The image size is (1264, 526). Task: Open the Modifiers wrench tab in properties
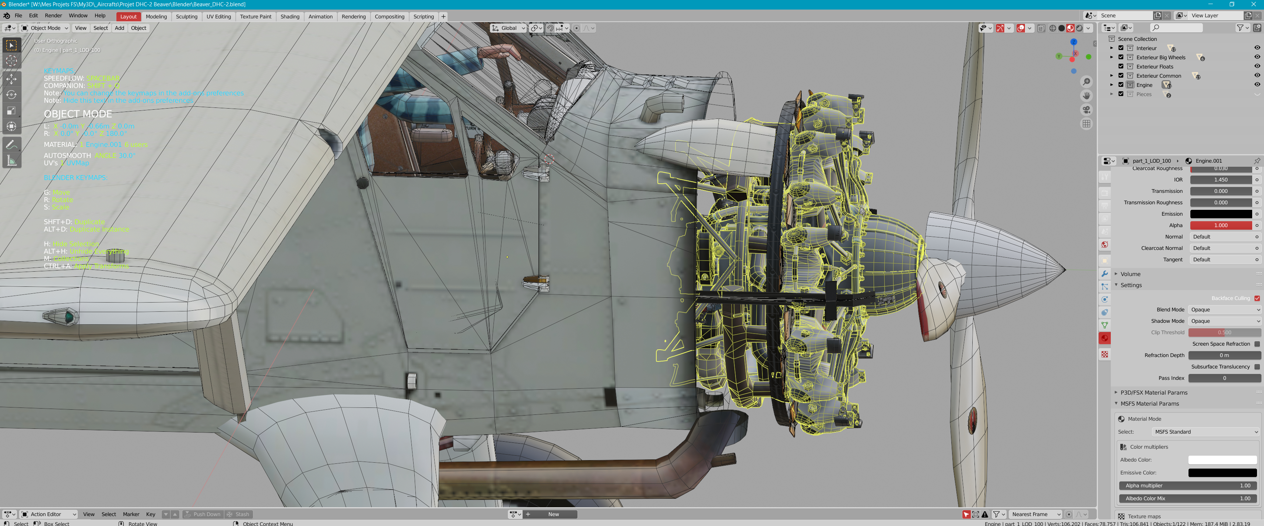pos(1105,273)
